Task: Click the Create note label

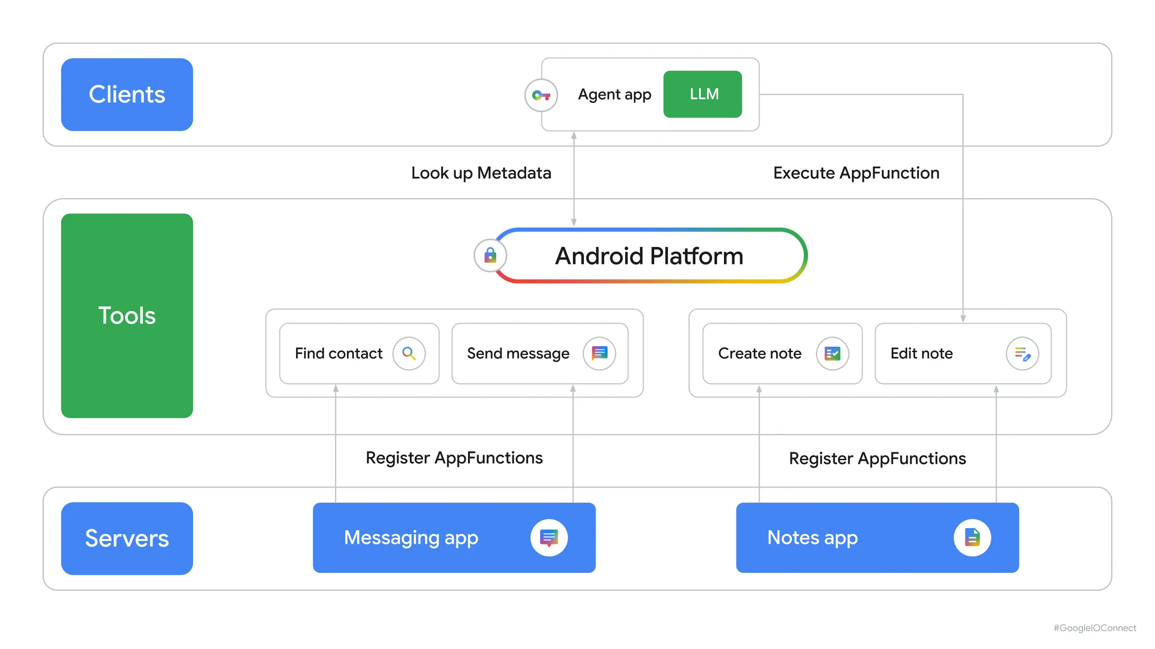Action: (760, 354)
